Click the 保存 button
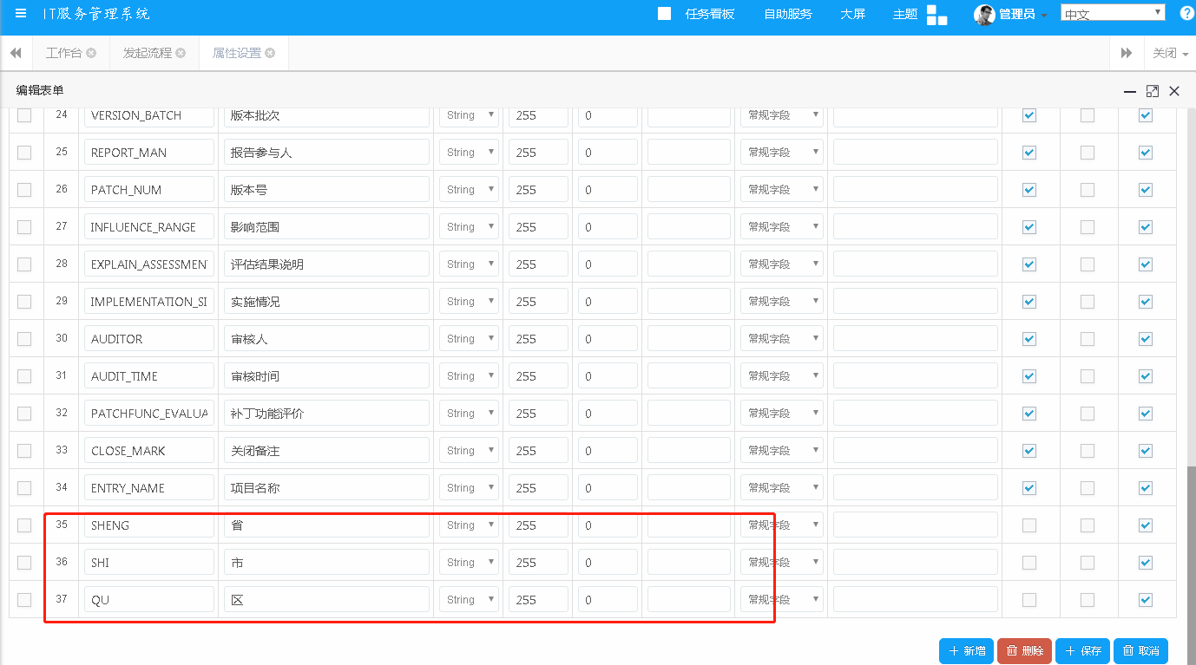This screenshot has width=1196, height=665. coord(1082,650)
